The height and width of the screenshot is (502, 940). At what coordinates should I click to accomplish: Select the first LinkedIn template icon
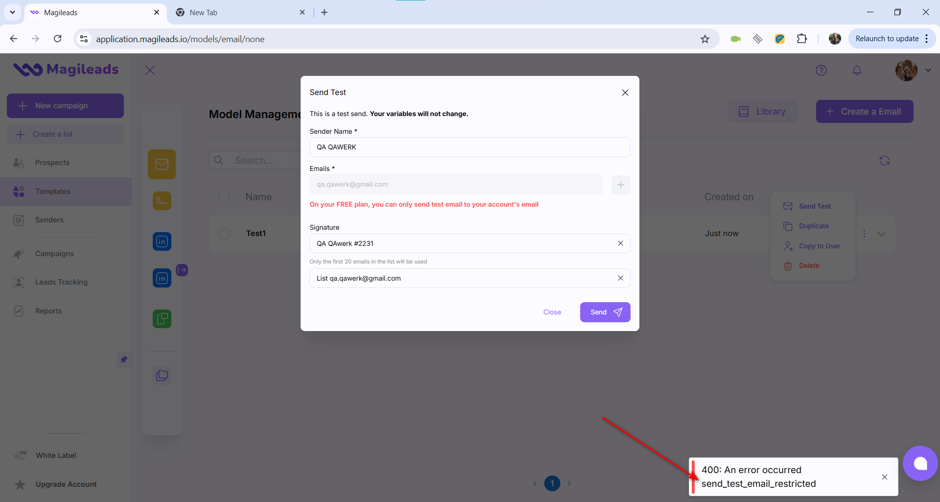pyautogui.click(x=162, y=241)
